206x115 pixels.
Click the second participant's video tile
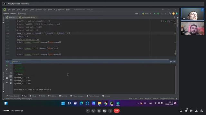[192, 28]
